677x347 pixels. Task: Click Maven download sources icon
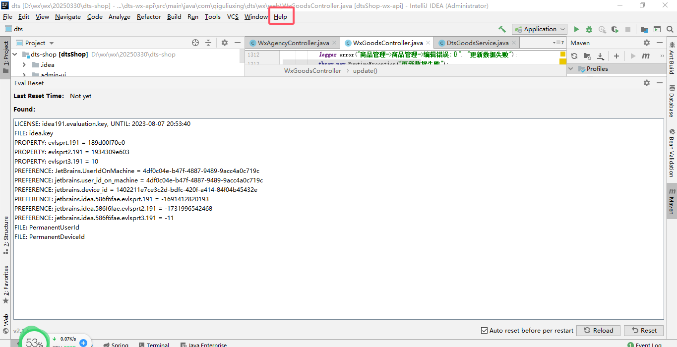[600, 56]
